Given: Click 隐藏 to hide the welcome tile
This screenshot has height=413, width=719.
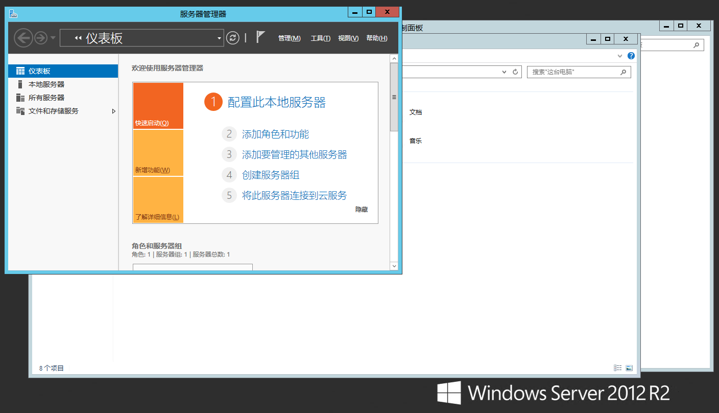Looking at the screenshot, I should point(362,210).
